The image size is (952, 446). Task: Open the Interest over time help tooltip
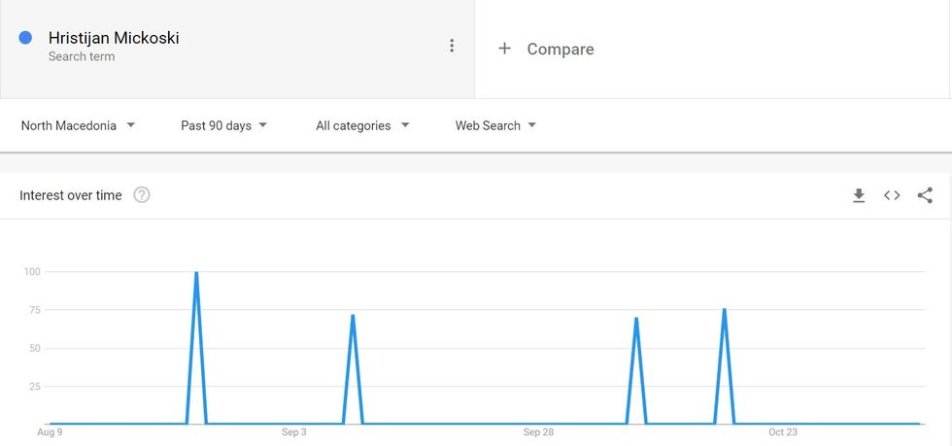pos(142,195)
